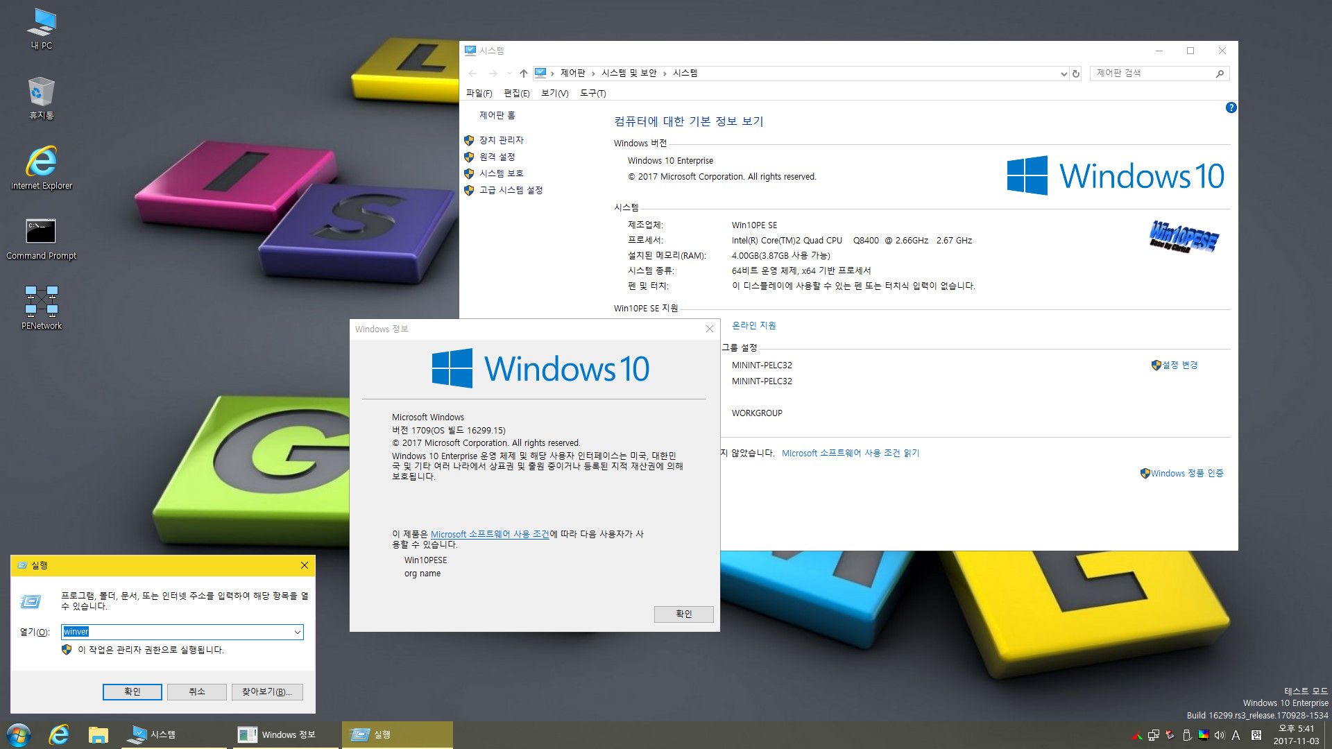
Task: Open 고급 시스템 설정 from sidebar
Action: tap(511, 190)
